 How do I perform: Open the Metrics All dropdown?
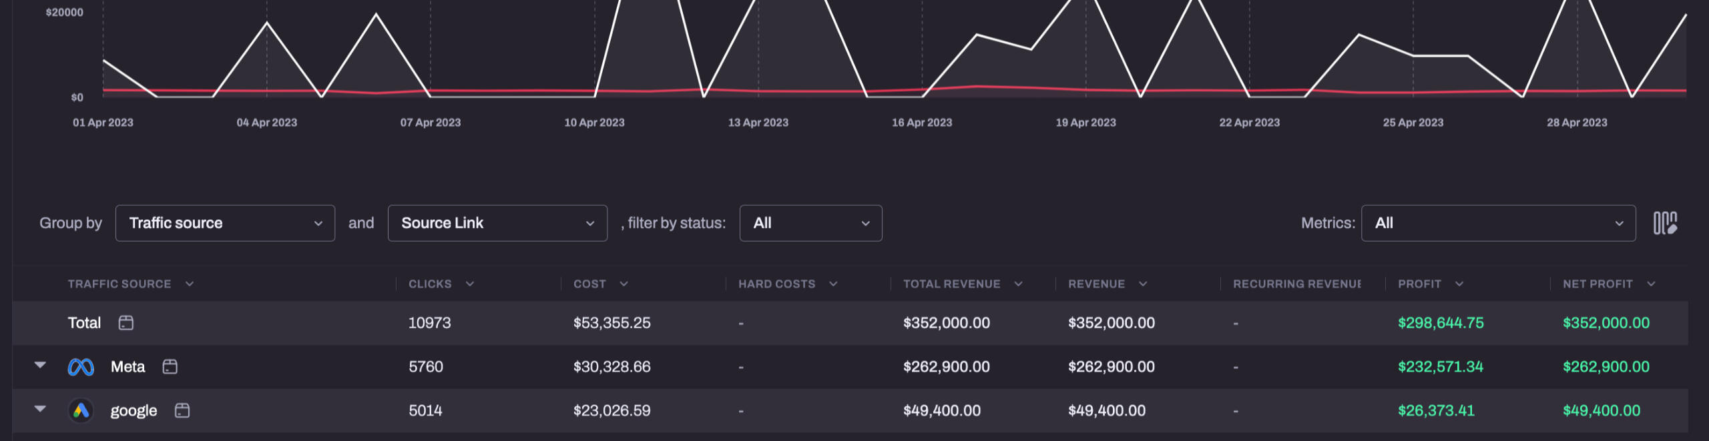pos(1498,223)
